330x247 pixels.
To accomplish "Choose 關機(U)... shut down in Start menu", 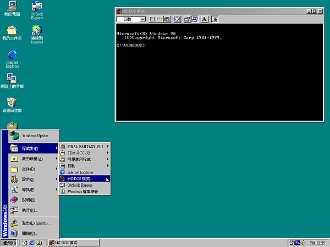I will click(x=34, y=233).
